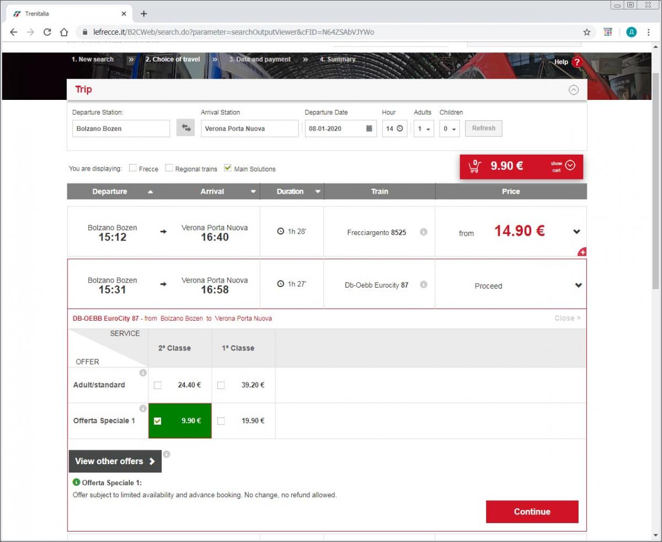Open the departure date calendar icon
The width and height of the screenshot is (662, 542).
pos(369,129)
